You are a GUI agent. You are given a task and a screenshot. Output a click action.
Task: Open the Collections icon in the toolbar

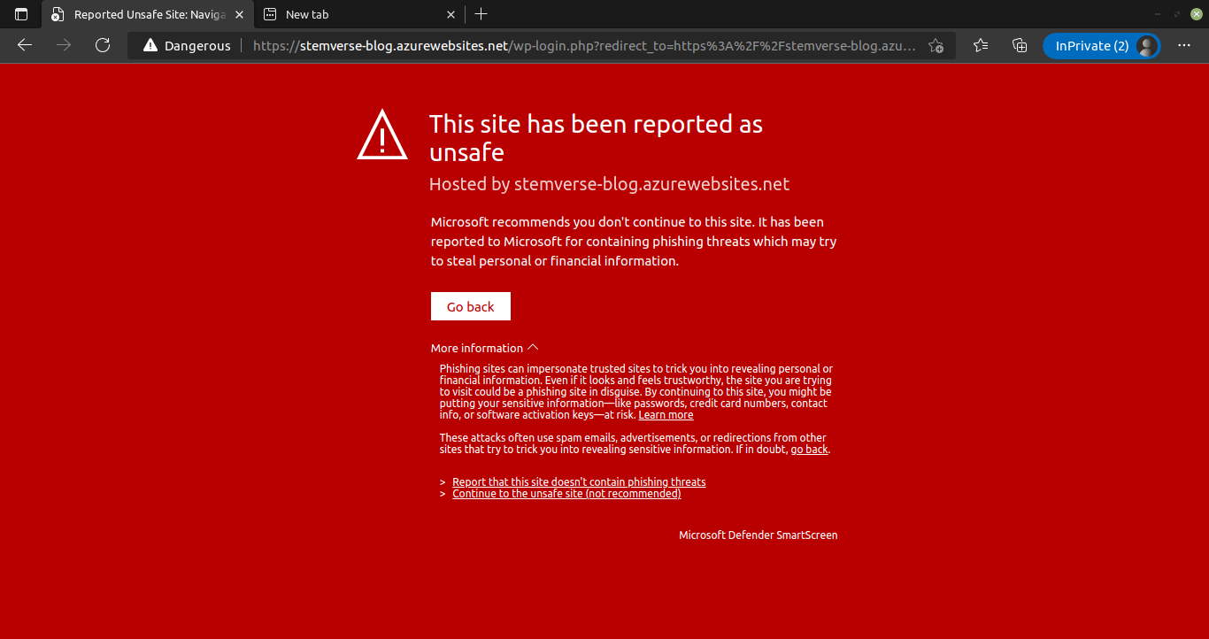tap(1019, 45)
